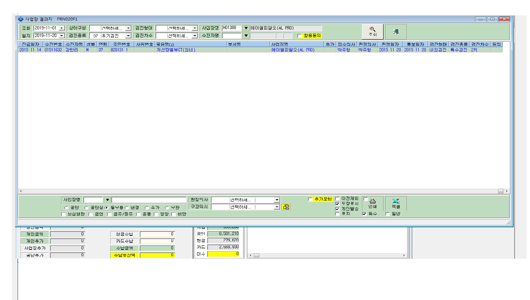Enable the yellow 활용동의 checkbox
This screenshot has height=300, width=530.
pos(299,36)
